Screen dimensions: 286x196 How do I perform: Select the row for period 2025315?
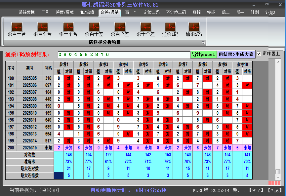point(30,148)
